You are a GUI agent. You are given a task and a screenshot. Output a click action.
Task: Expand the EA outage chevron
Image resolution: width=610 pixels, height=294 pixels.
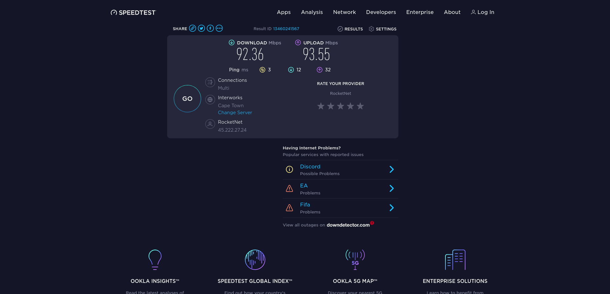click(x=392, y=189)
